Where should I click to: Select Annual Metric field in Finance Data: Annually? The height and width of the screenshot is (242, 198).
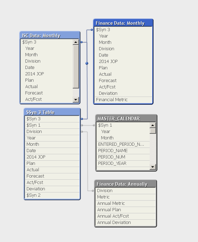(x=126, y=203)
